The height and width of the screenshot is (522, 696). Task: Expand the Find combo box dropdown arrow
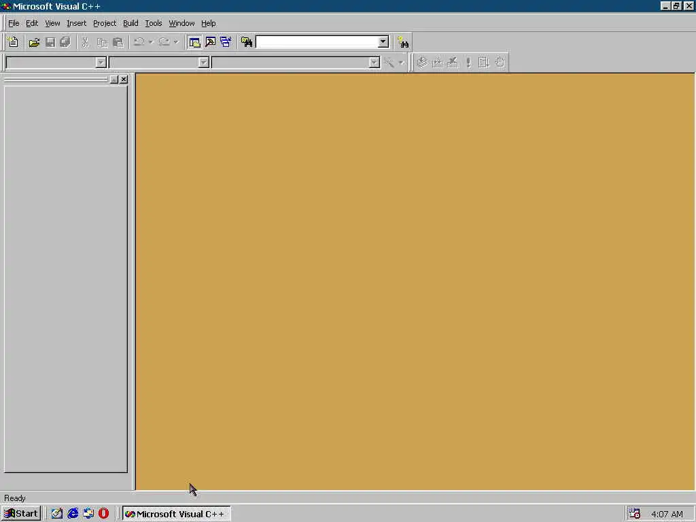[383, 42]
